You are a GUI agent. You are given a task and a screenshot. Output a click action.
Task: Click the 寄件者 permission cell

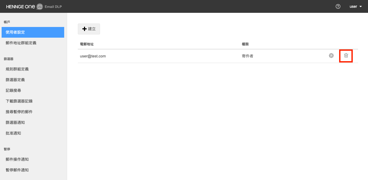pos(247,56)
